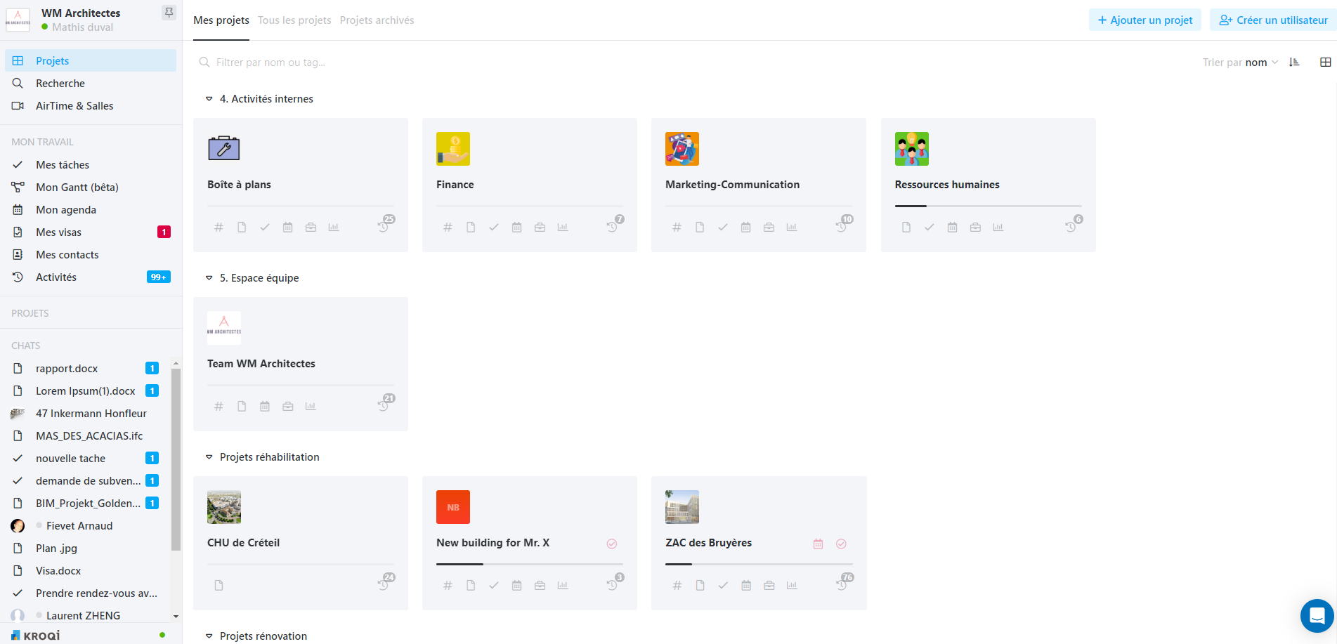Open documents of the Boîte à plans project

(242, 226)
